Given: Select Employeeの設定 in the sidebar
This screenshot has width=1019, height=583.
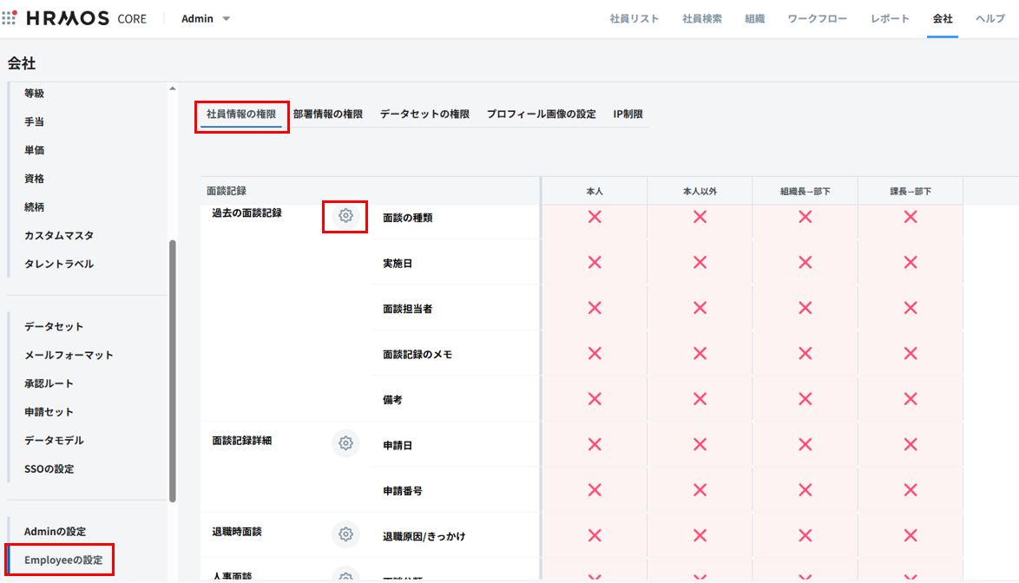Looking at the screenshot, I should tap(63, 560).
